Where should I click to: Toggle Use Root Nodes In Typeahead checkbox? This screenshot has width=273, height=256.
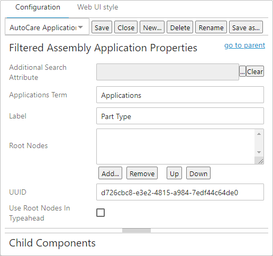tap(101, 213)
